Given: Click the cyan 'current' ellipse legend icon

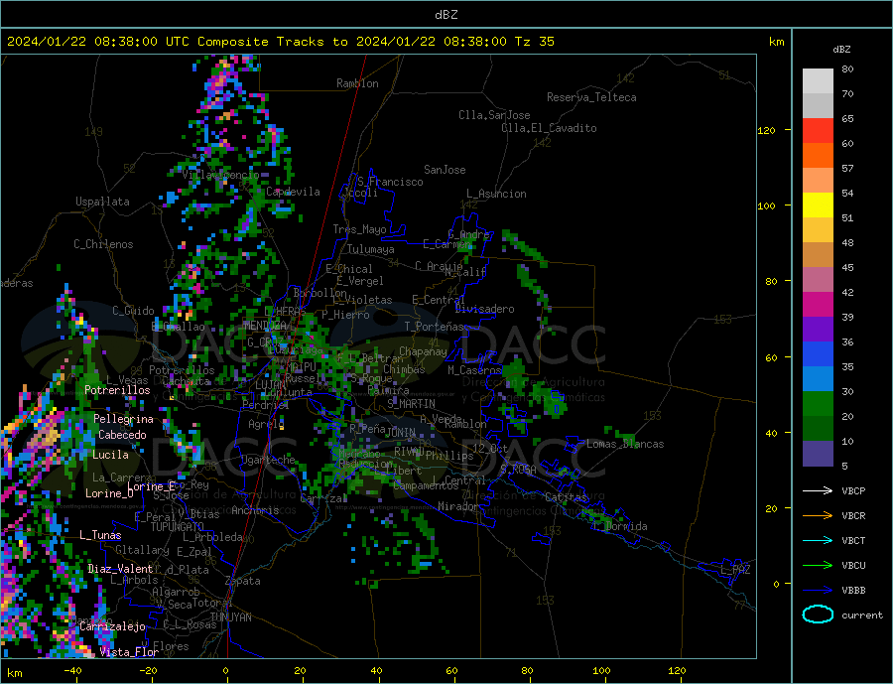Looking at the screenshot, I should coord(818,615).
